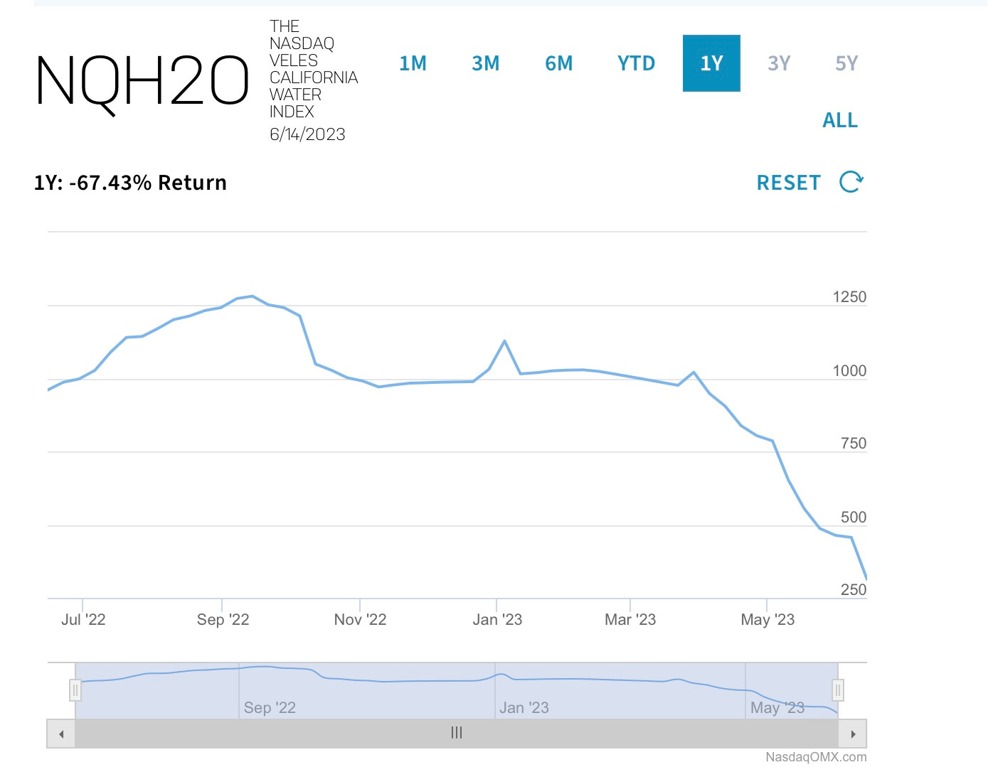Click main chart Jan '23 x-axis label
988x767 pixels.
coord(497,620)
